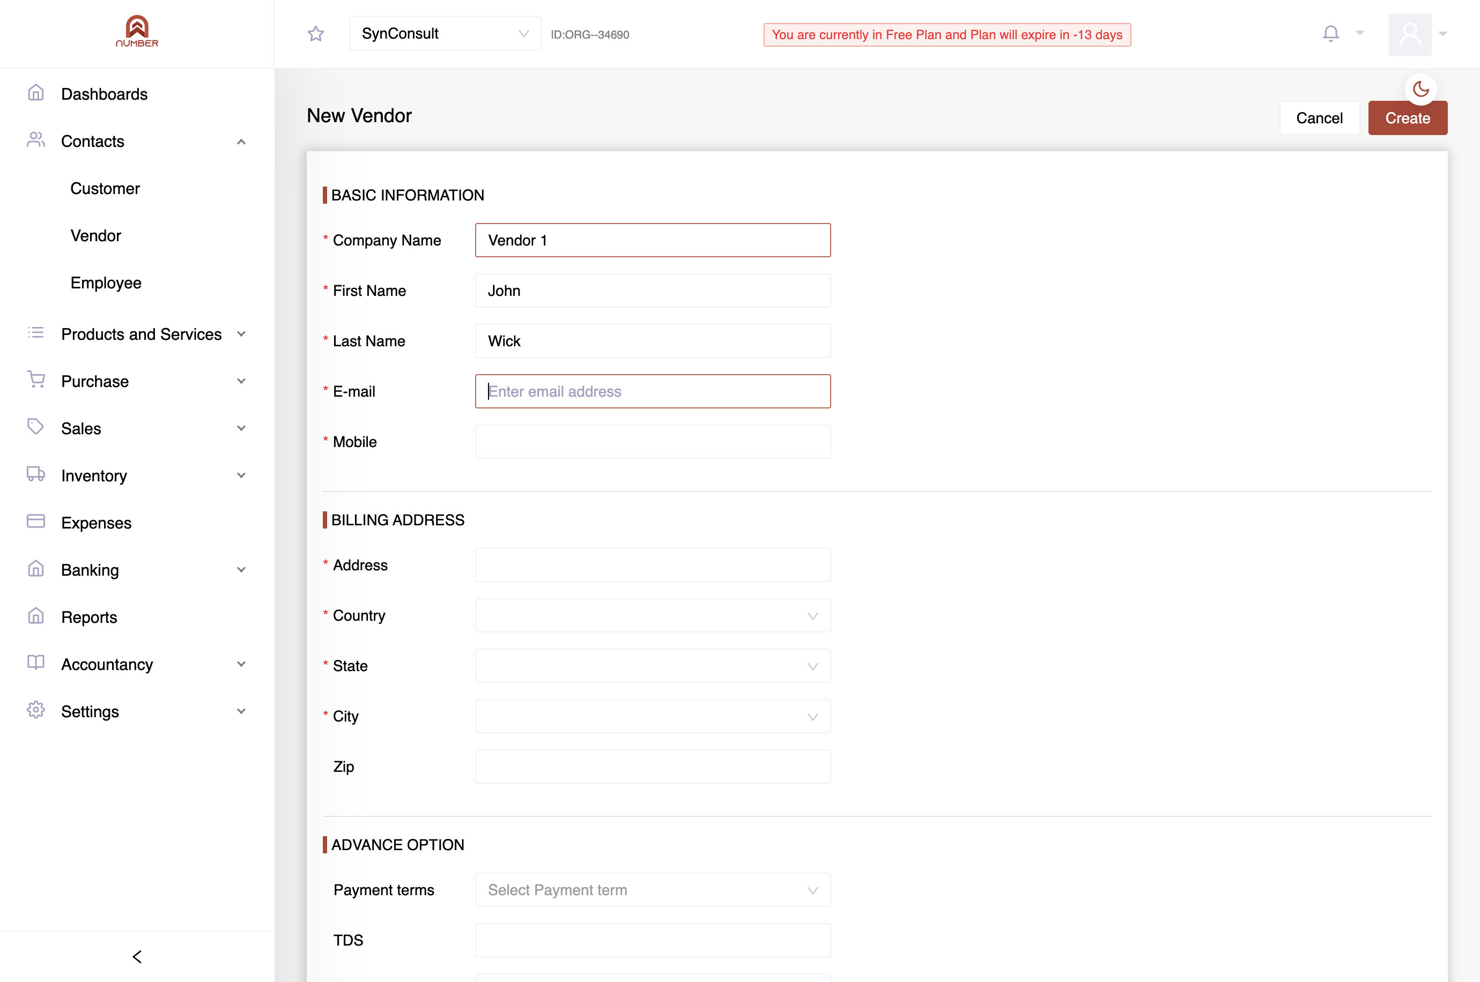
Task: Expand the Sales menu chevron
Action: [x=241, y=428]
